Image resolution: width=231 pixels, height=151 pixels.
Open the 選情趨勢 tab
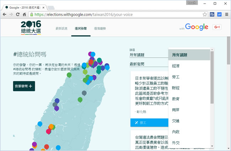point(100,28)
